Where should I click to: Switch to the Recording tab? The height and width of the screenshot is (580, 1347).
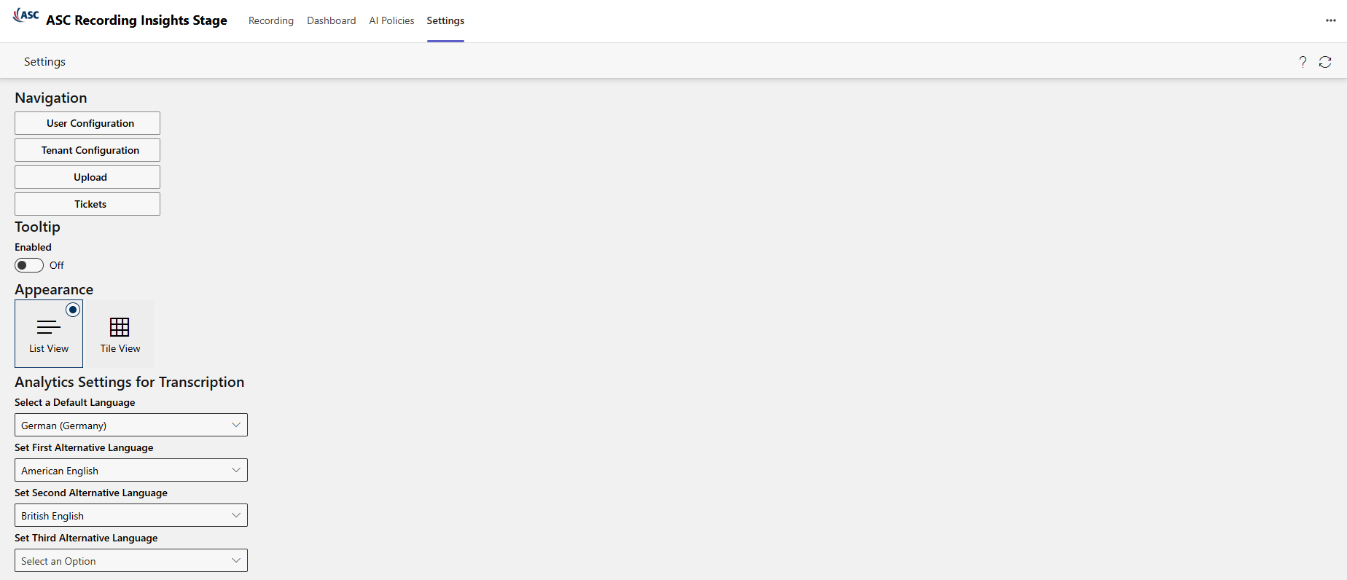pos(271,20)
